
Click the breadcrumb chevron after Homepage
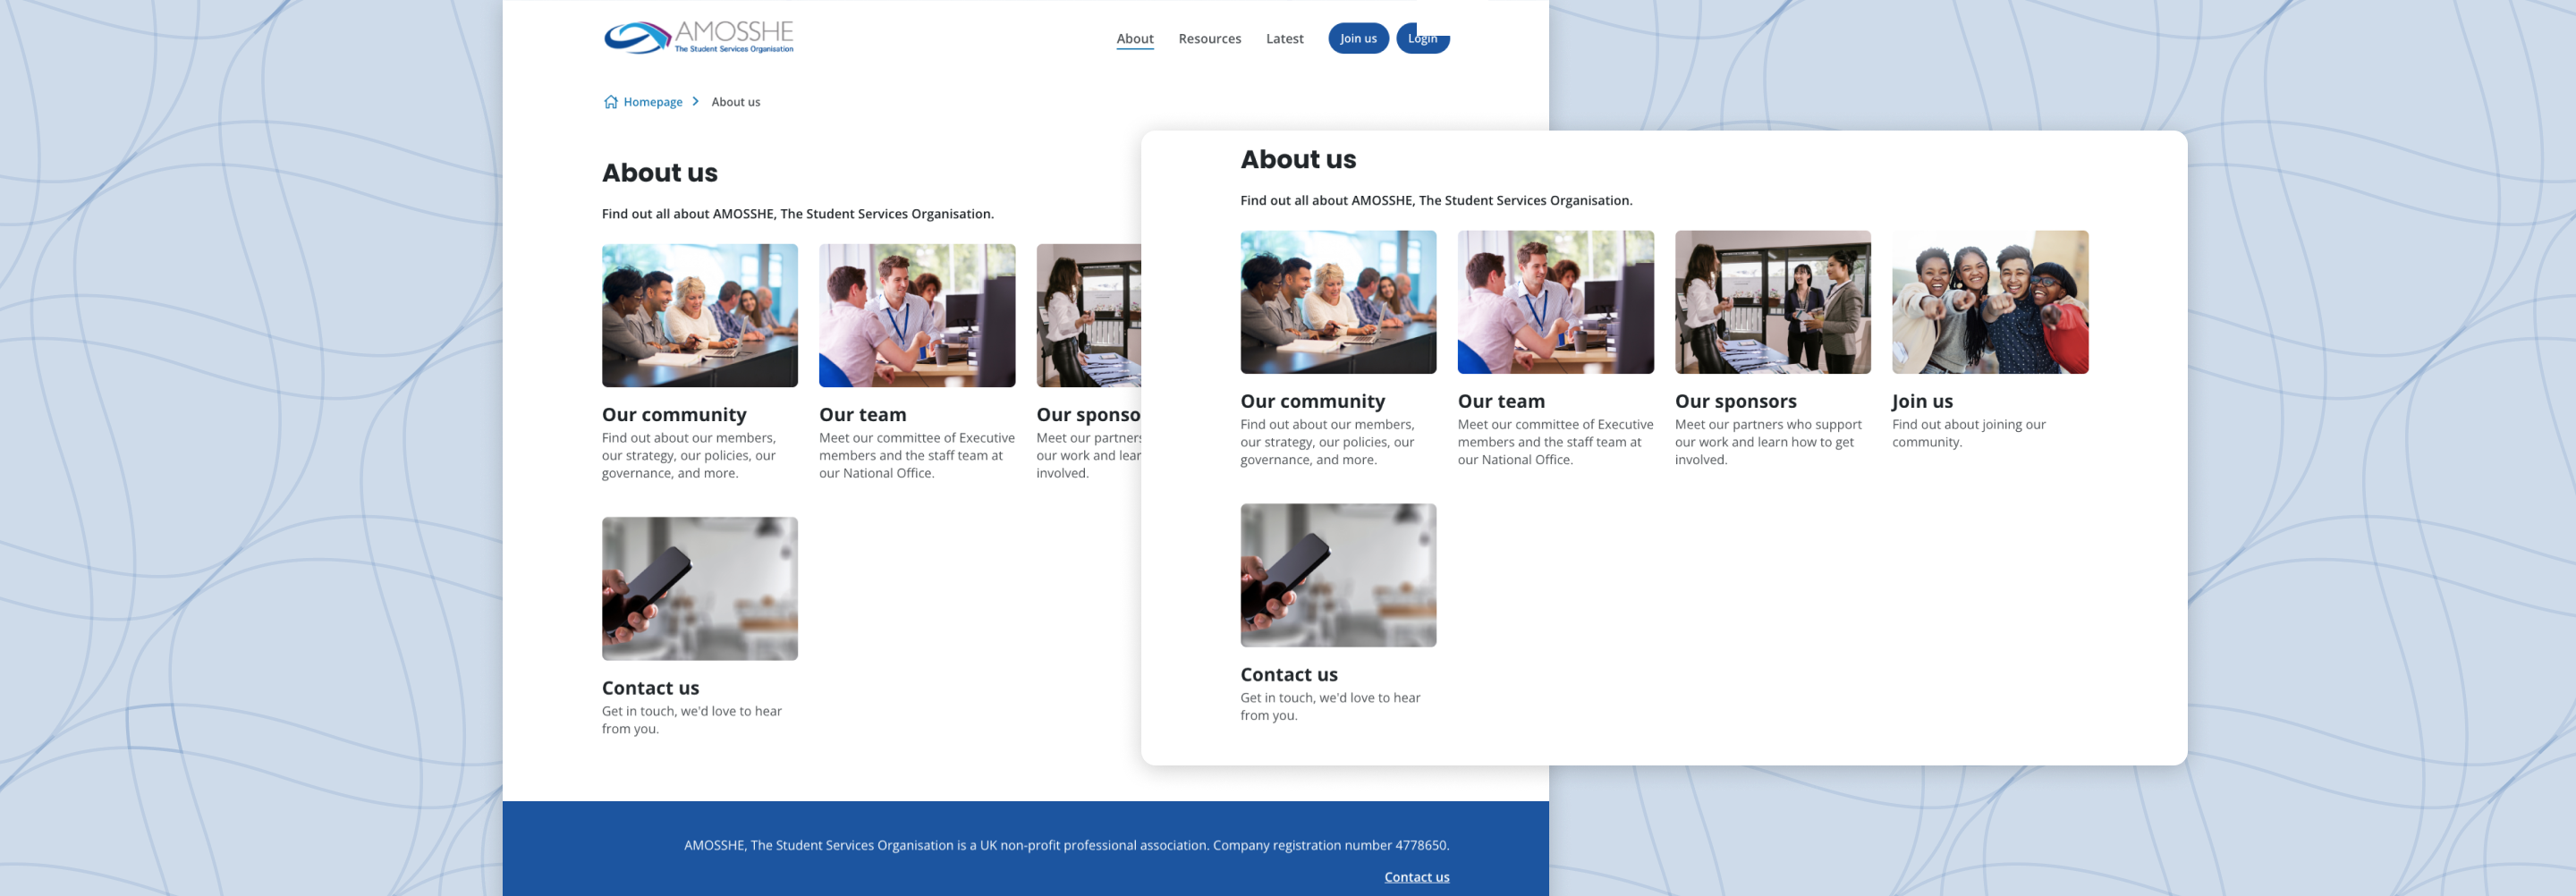(x=696, y=101)
